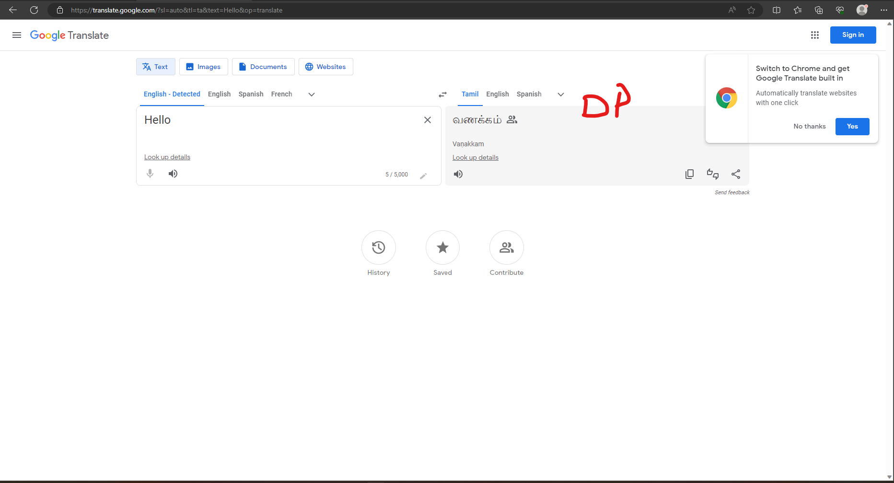Image resolution: width=894 pixels, height=483 pixels.
Task: Listen to the Tamil translation
Action: tap(458, 174)
